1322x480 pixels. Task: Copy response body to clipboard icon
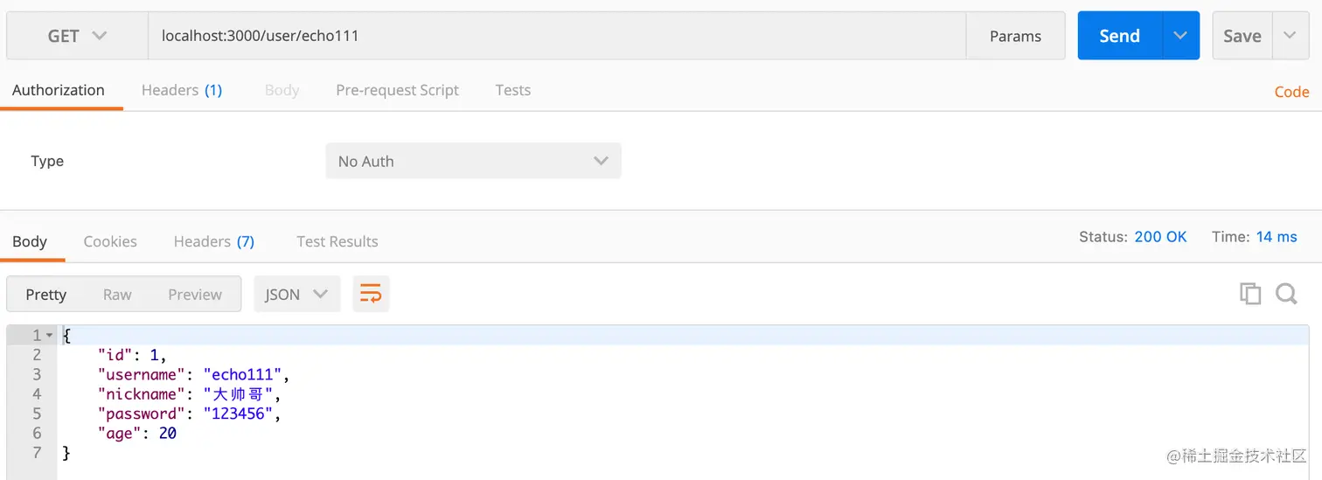[1250, 294]
